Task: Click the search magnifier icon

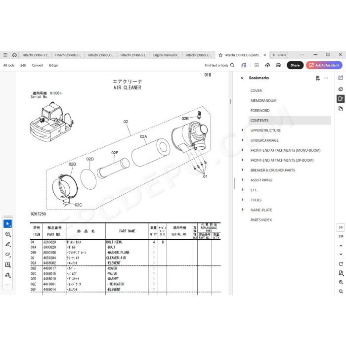Action: (232, 65)
